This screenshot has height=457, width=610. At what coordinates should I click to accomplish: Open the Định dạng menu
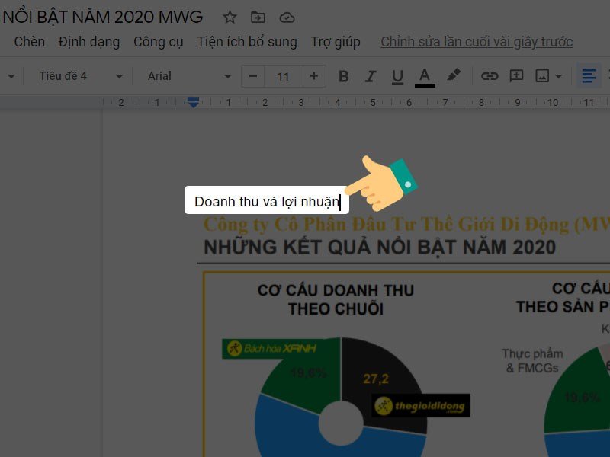(89, 42)
